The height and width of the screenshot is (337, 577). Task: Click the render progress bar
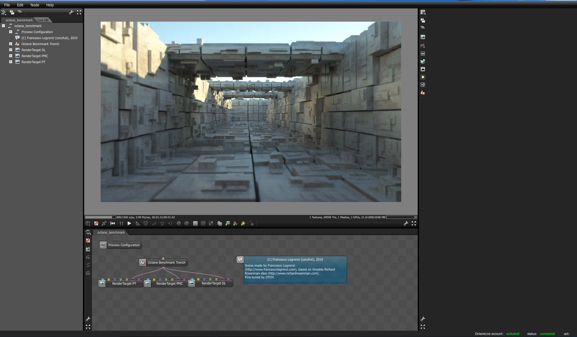(100, 217)
